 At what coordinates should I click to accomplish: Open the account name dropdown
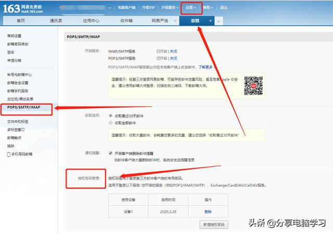(110, 8)
